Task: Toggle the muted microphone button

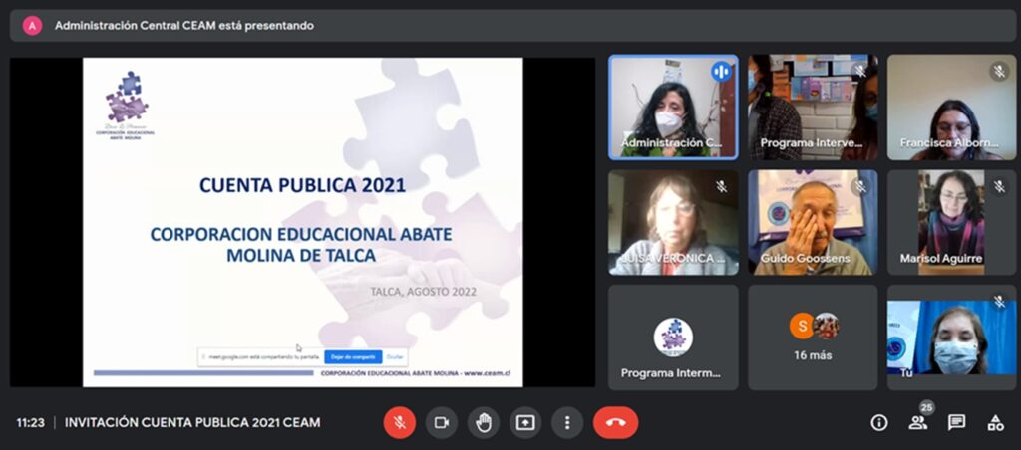Action: [399, 422]
